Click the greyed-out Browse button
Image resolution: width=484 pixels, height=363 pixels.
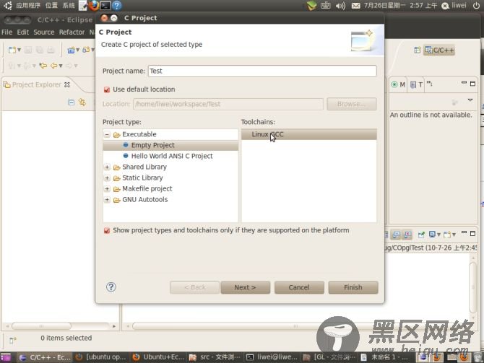point(352,104)
